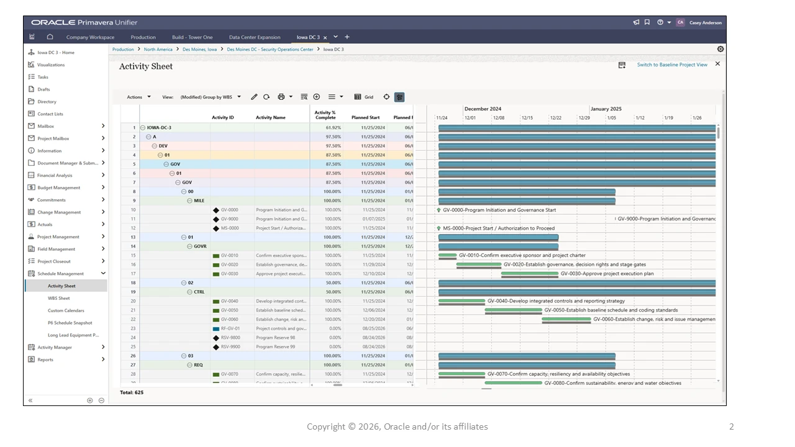Click the baseline sheet icon beside the Switch link
The height and width of the screenshot is (447, 795).
622,65
